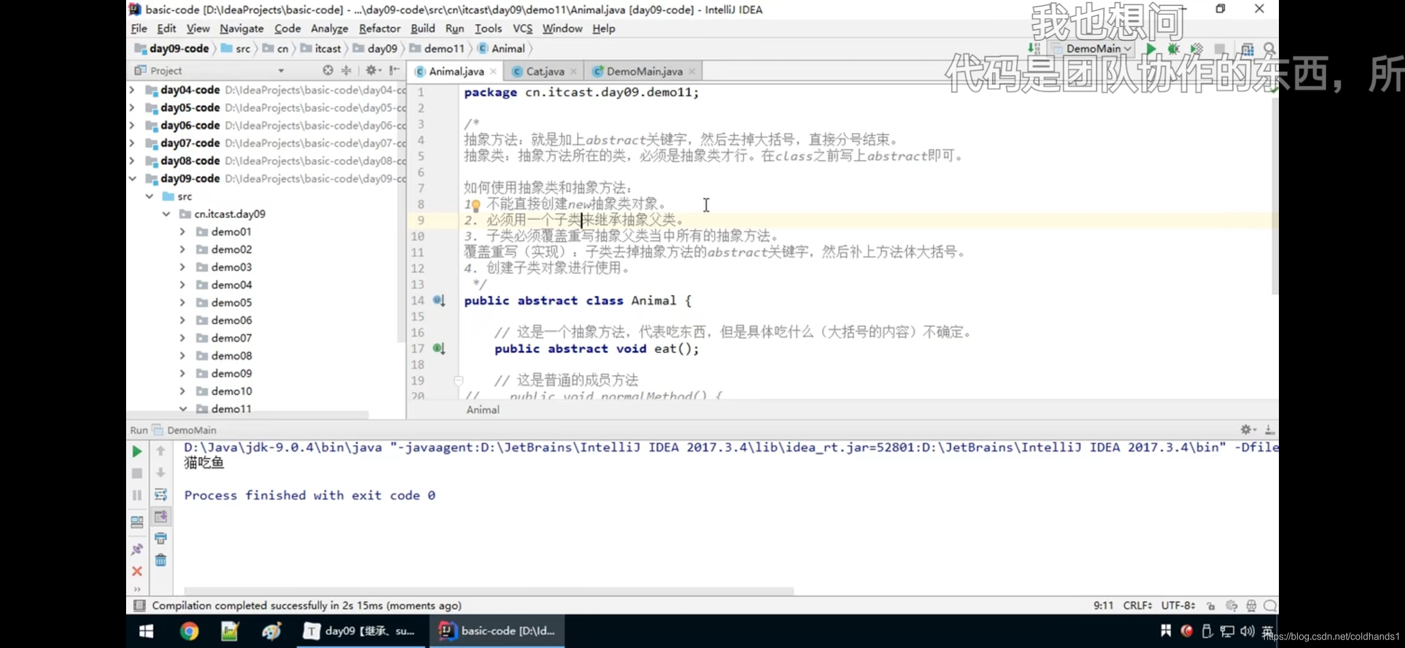Screen dimensions: 1405x648
Task: Pause output in the Run panel
Action: click(x=137, y=495)
